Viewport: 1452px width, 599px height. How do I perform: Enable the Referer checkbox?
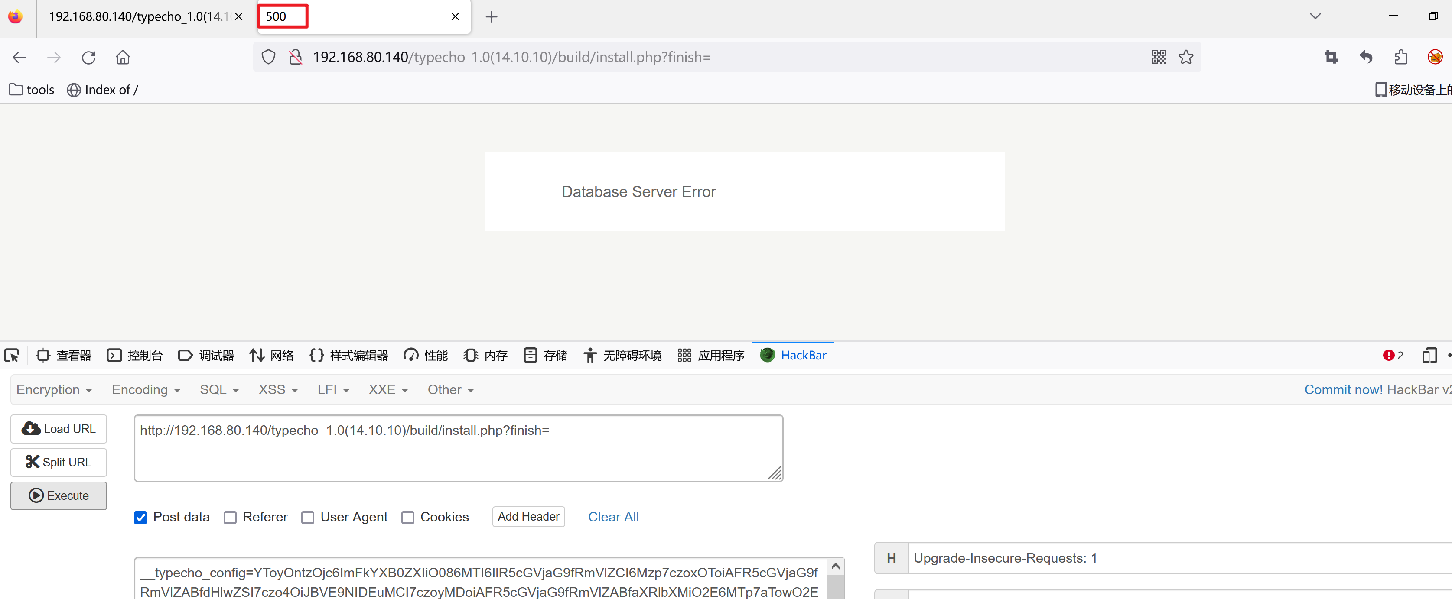(230, 517)
